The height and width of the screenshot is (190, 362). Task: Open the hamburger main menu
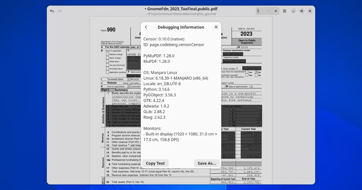click(x=284, y=11)
